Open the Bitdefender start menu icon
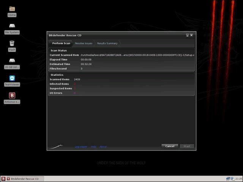This screenshot has height=182, width=243. 3,179
